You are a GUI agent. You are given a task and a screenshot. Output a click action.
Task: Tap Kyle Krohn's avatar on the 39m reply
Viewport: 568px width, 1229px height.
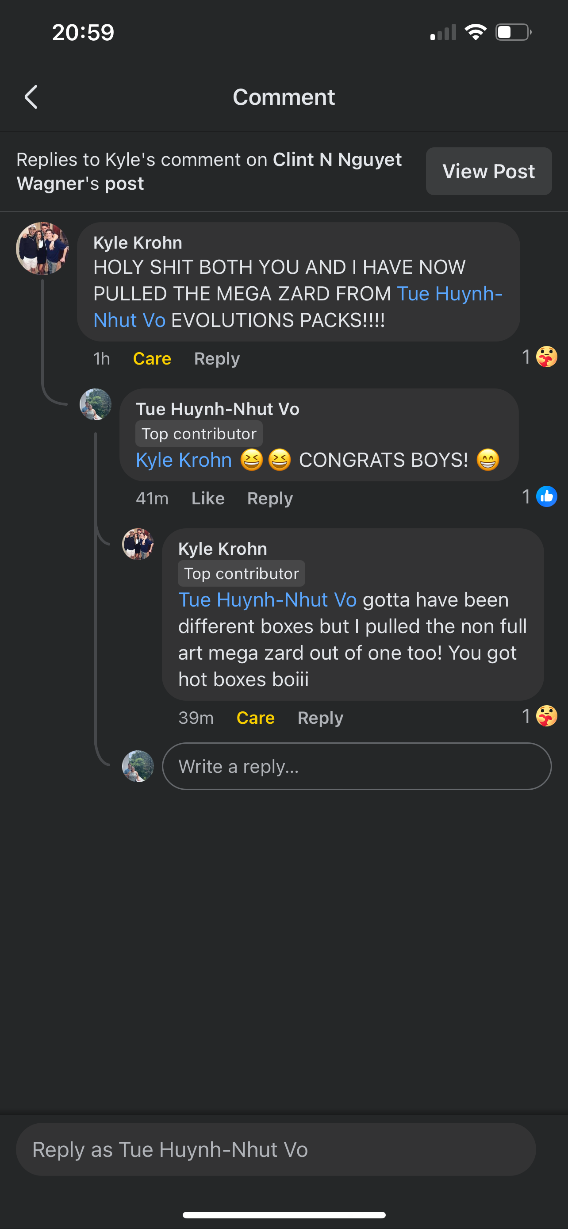coord(138,544)
